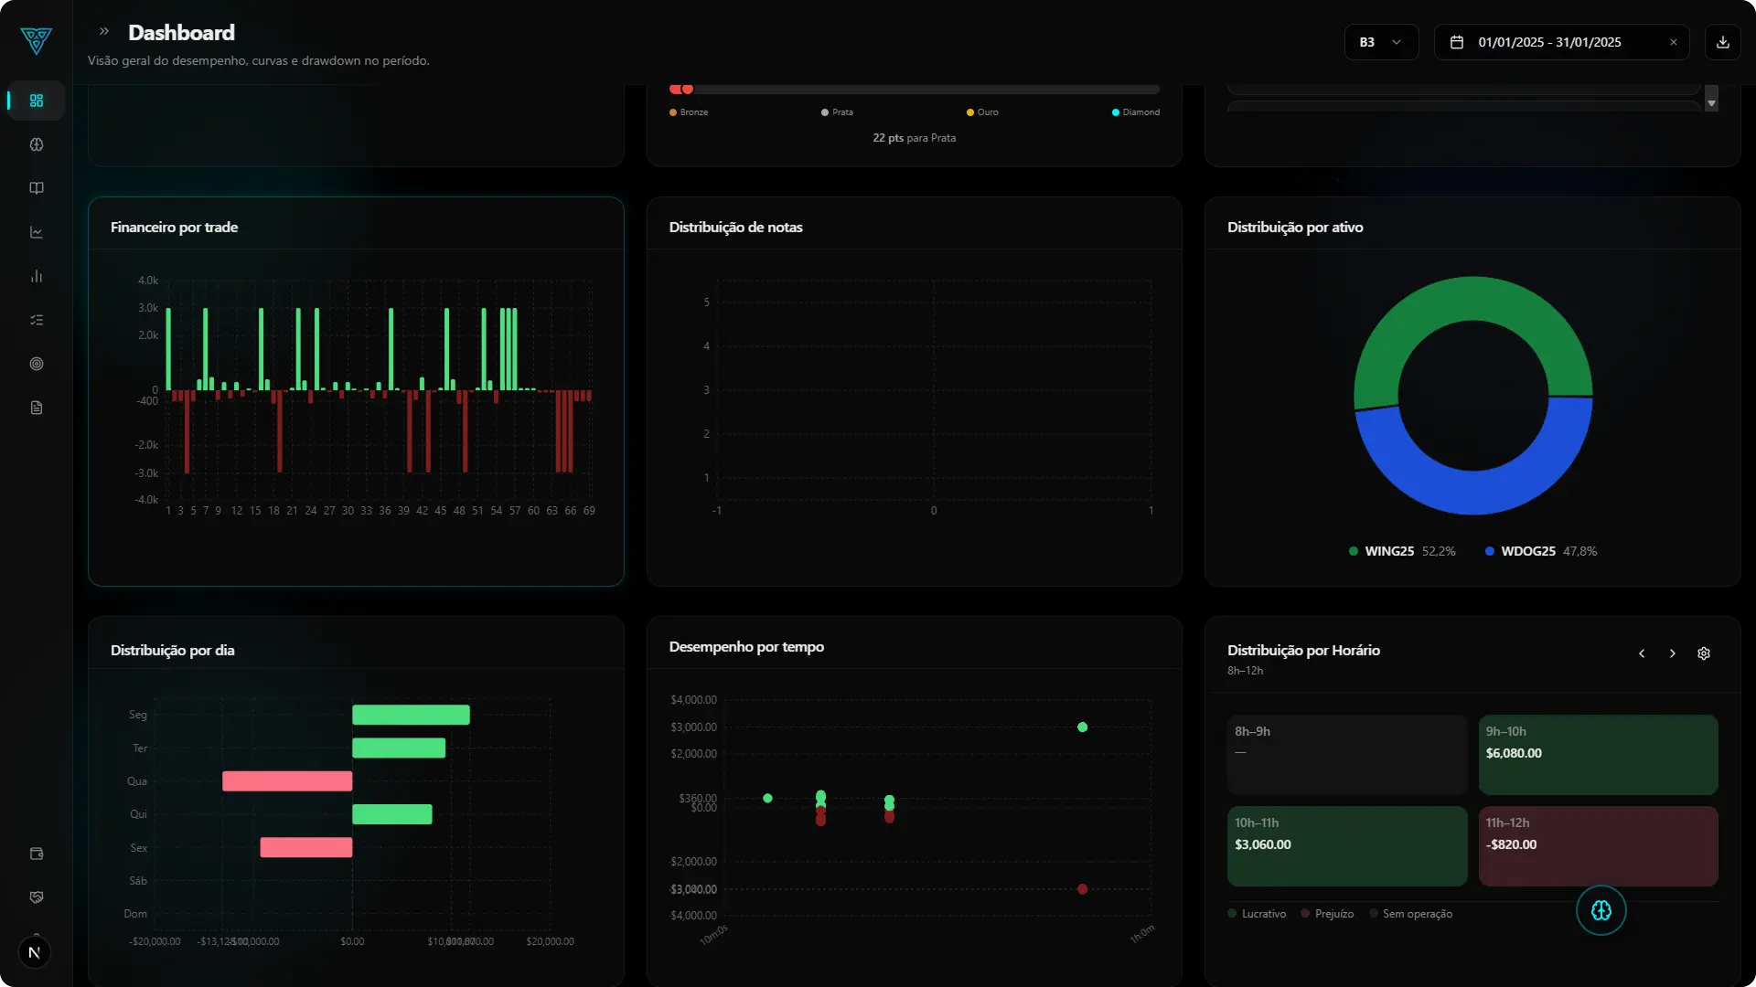Open the floating AI assistant button bottom right
This screenshot has height=987, width=1756.
coord(1601,910)
